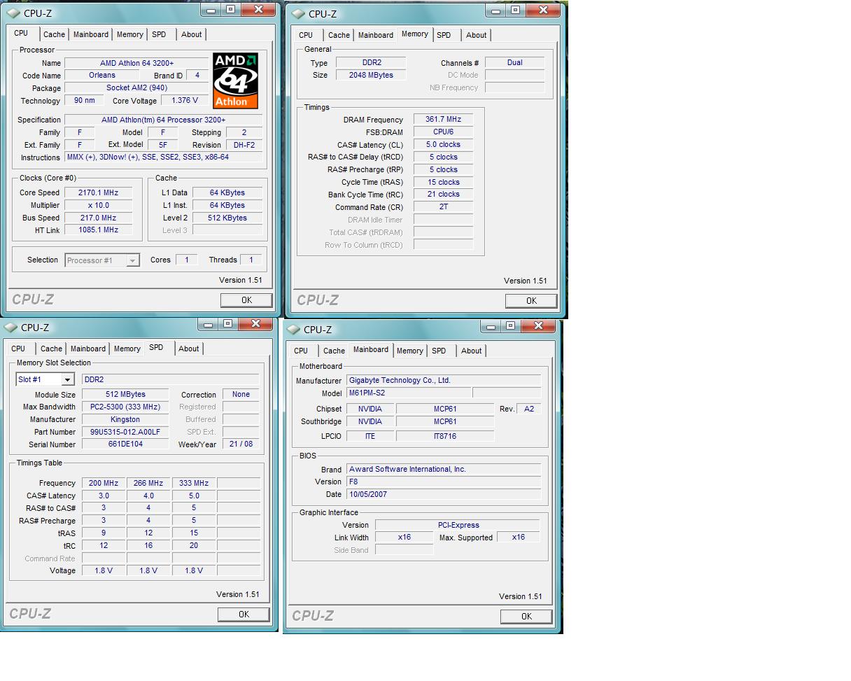Click the AMD Athlon 64 logo

(x=236, y=80)
